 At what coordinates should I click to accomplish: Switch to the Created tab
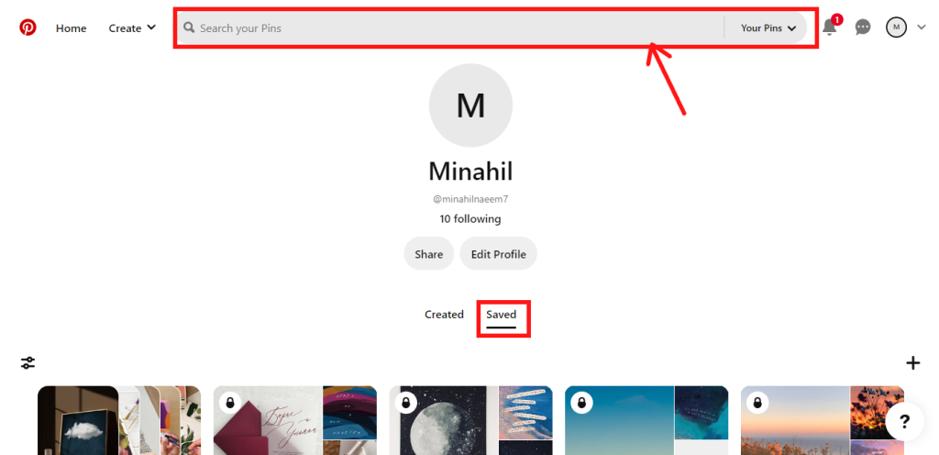click(x=444, y=315)
